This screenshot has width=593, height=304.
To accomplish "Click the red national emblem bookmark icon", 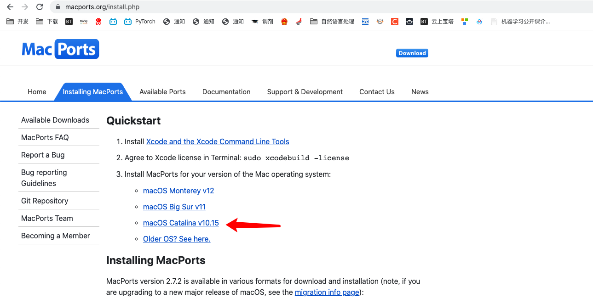I will (284, 22).
